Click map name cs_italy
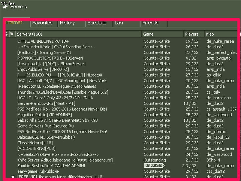The image size is (241, 181). pyautogui.click(x=213, y=92)
